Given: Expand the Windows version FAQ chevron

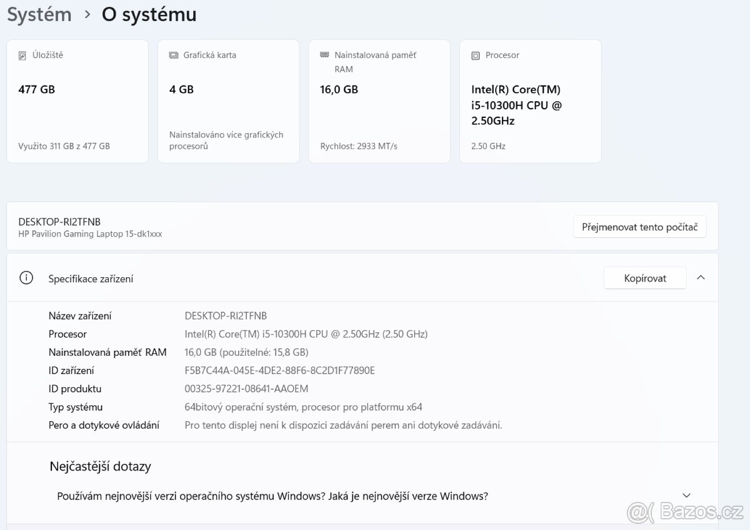Looking at the screenshot, I should point(687,496).
